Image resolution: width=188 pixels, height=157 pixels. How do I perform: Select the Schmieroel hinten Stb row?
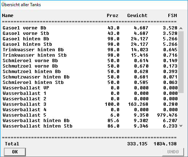coord(90,82)
